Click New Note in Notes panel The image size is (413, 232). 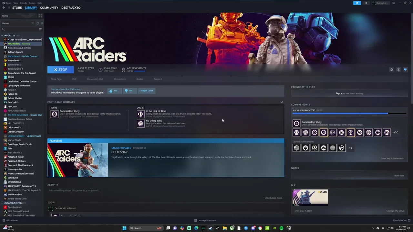399,176
